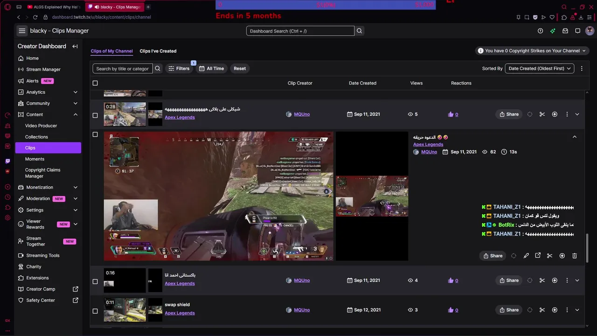
Task: Open Apex Legends link in swap shield row
Action: click(x=180, y=313)
